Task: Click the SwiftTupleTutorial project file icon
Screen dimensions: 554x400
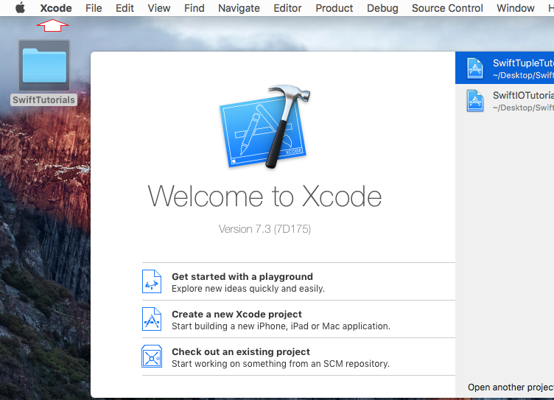Action: (x=475, y=68)
